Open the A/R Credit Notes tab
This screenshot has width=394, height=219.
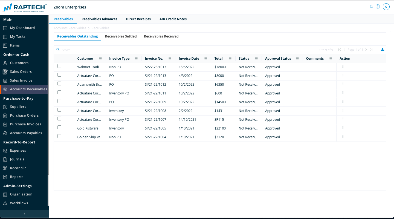coord(173,19)
